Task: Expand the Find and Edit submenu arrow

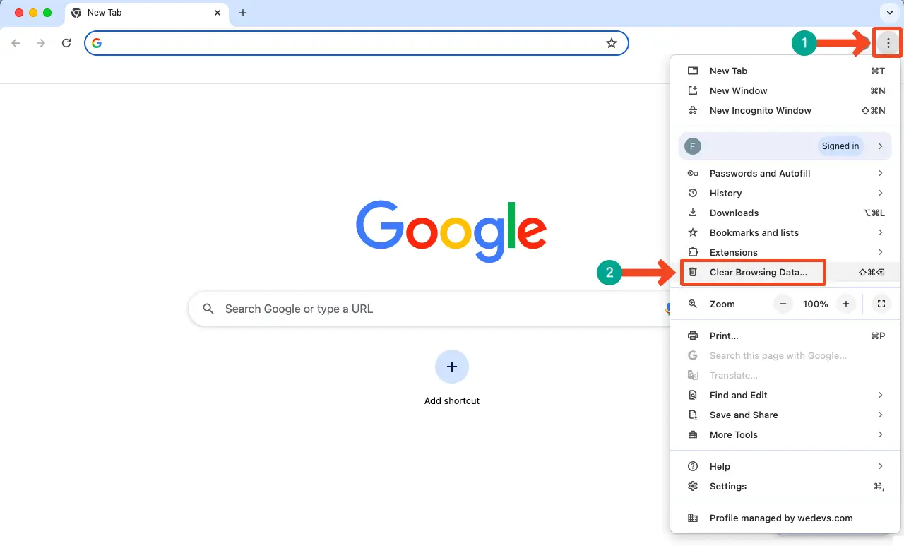Action: [880, 395]
